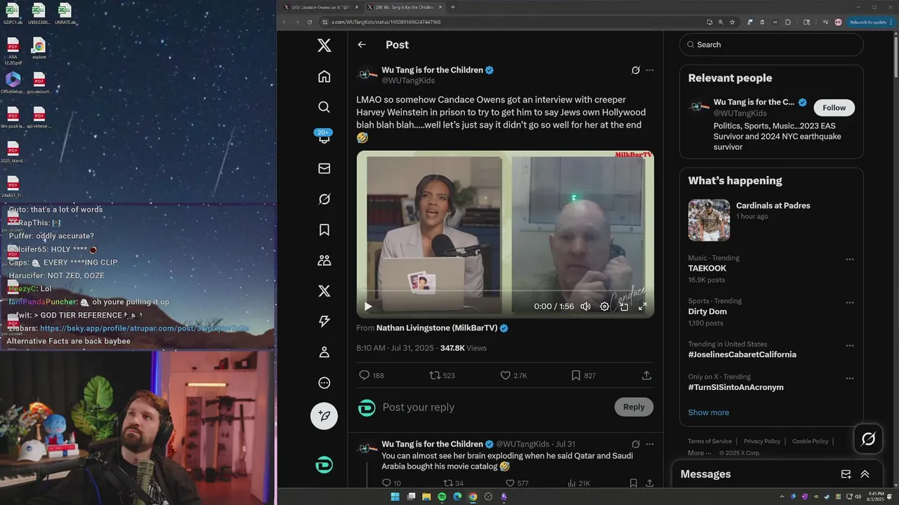The height and width of the screenshot is (505, 899).
Task: Click the compose post feather button
Action: [x=324, y=416]
